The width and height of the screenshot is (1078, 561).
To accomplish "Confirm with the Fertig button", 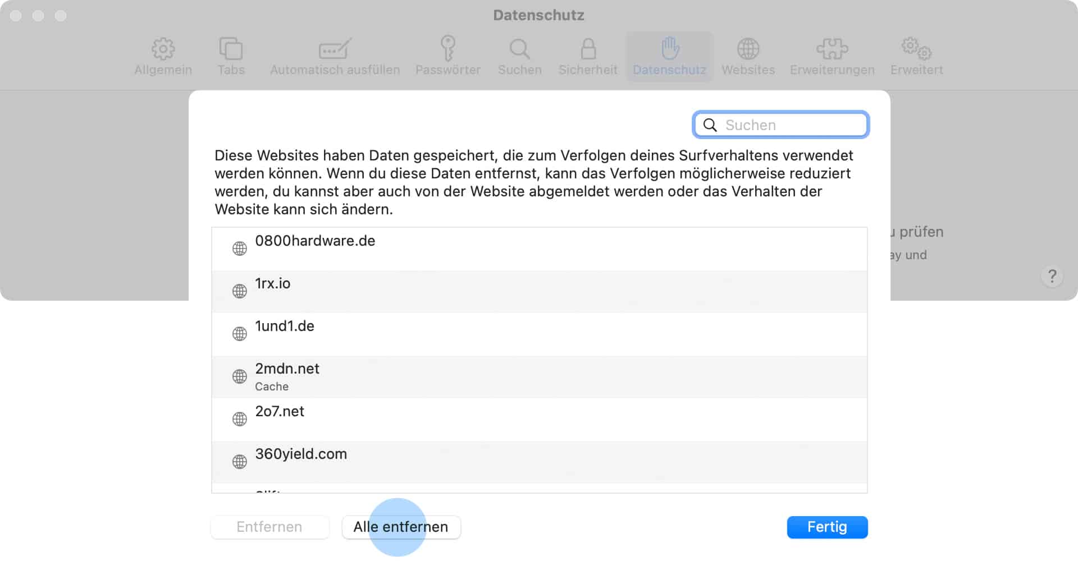I will [827, 527].
